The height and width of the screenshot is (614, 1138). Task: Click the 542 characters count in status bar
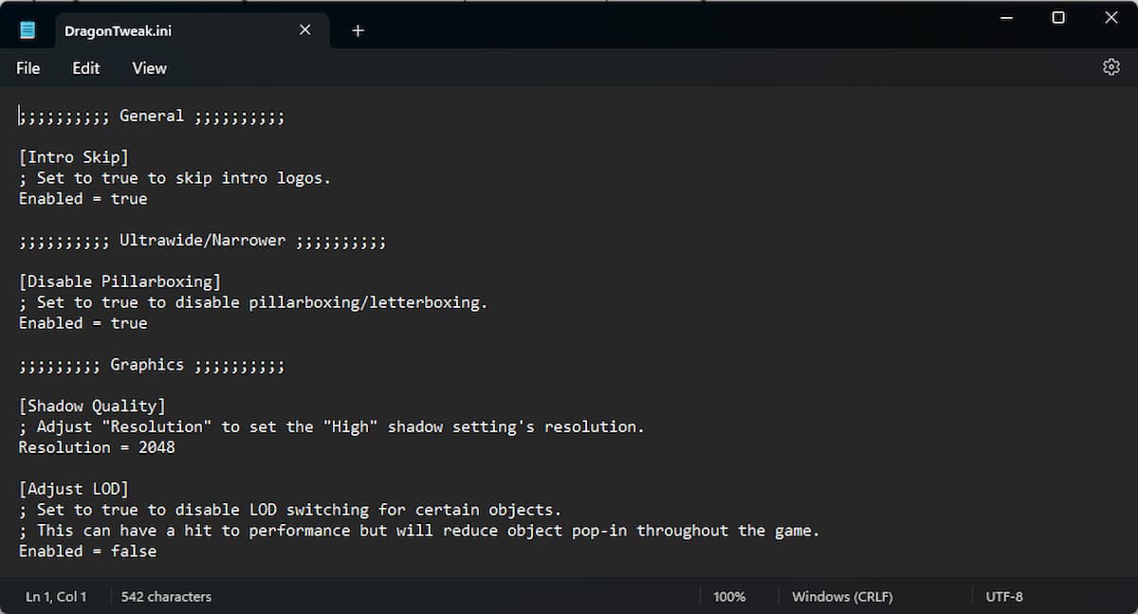pos(166,597)
